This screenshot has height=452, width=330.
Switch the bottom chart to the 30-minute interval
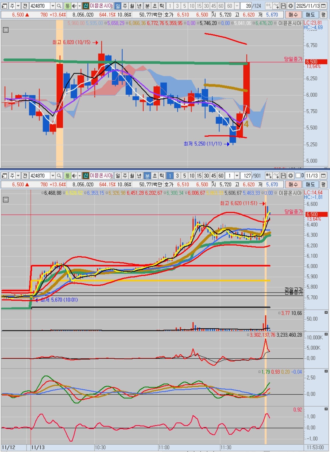[x=207, y=176]
